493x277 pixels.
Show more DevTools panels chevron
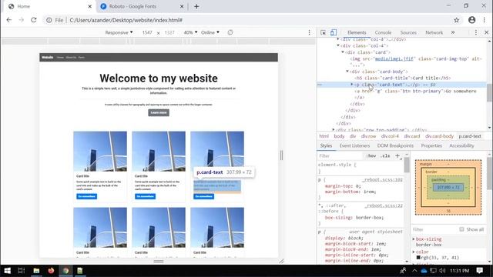point(453,32)
